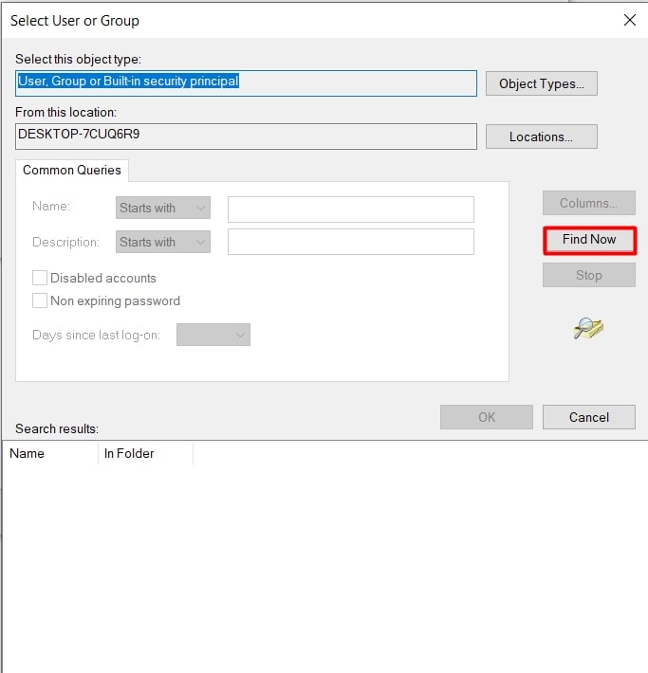Click the Stop search button
This screenshot has height=673, width=648.
pyautogui.click(x=588, y=275)
